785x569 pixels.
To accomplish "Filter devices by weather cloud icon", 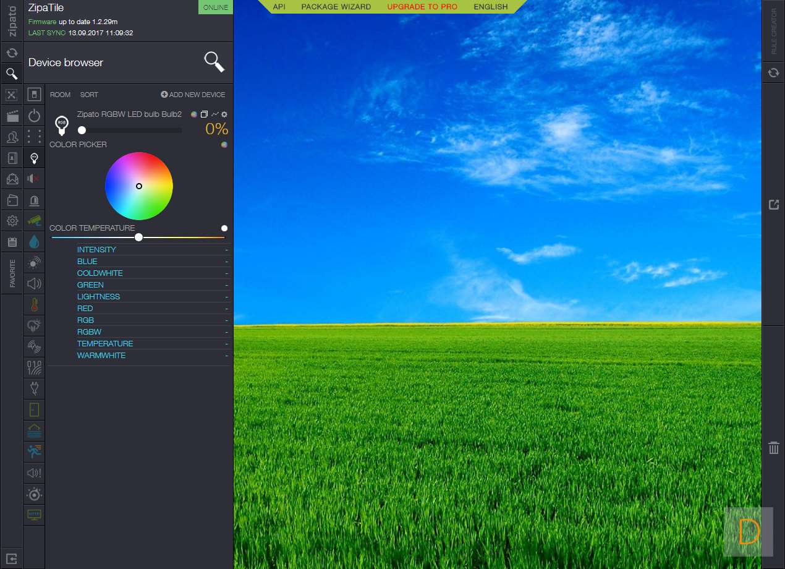I will coord(34,326).
